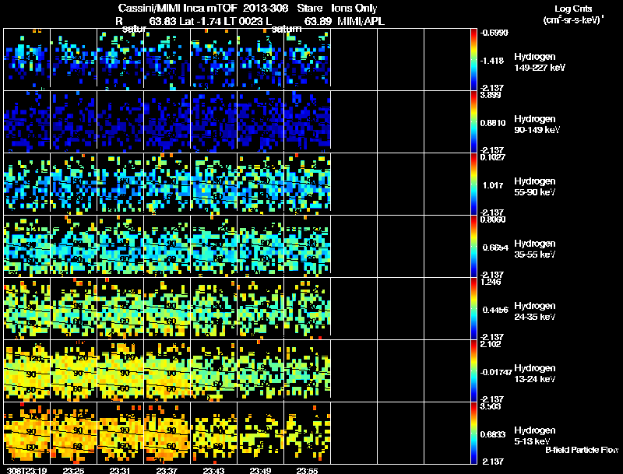Select the 35-55 keV image at 23:37
This screenshot has height=474, width=623.
(167, 247)
